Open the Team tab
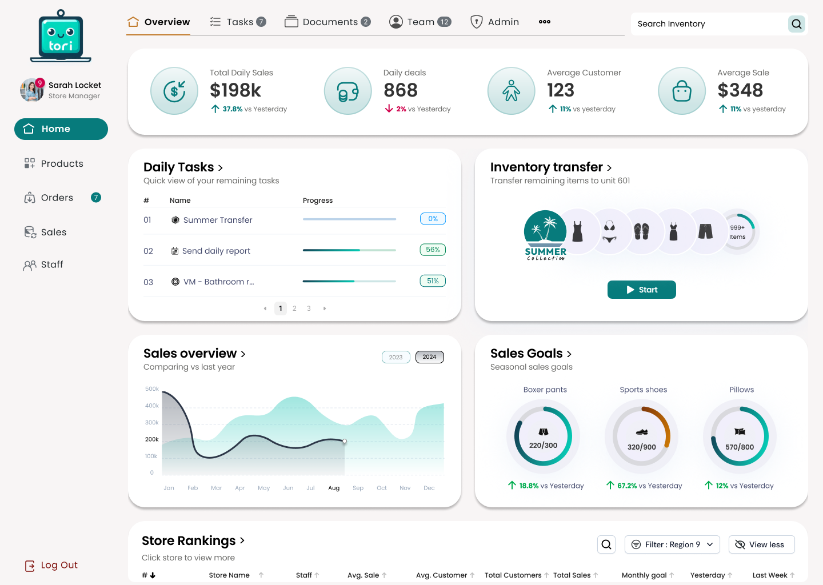Screen dimensions: 823x585 click(x=420, y=22)
